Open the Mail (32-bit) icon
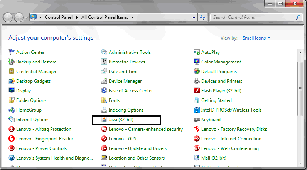Screen dimensions: 307x170 click(197, 158)
